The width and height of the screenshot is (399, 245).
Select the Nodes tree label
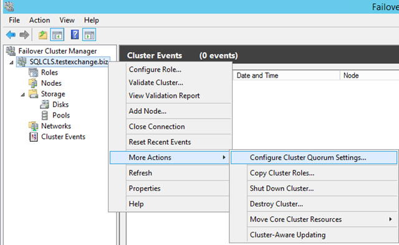[51, 83]
